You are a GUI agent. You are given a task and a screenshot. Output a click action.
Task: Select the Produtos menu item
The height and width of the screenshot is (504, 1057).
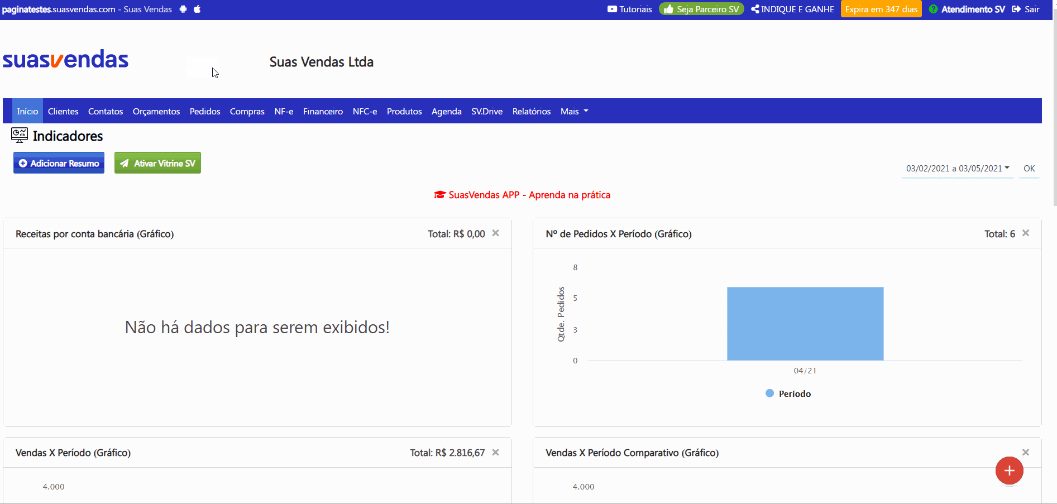404,111
